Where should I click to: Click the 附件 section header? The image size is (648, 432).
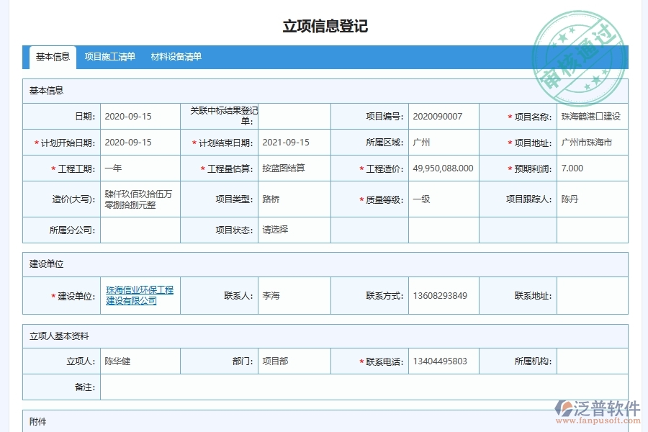pos(37,421)
